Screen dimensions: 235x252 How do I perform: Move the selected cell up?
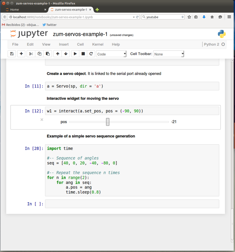click(58, 54)
